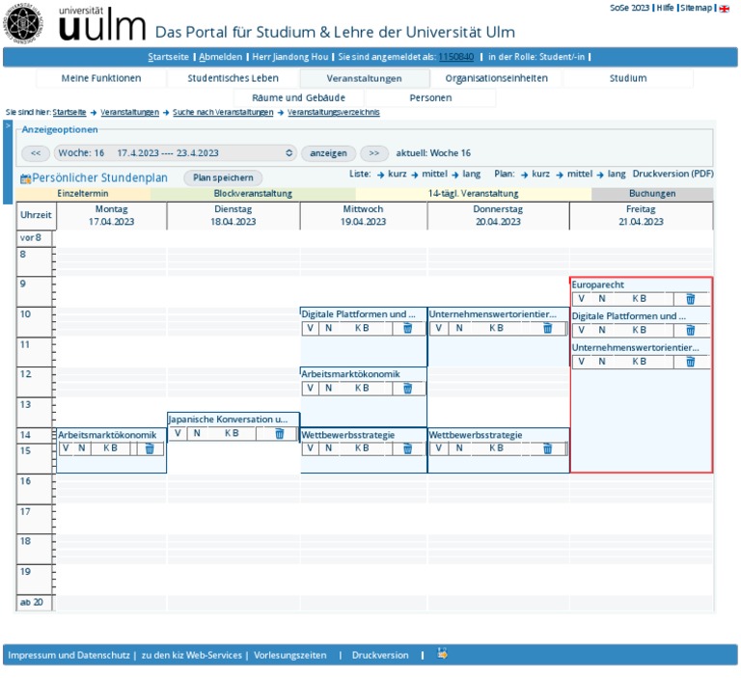This screenshot has height=678, width=741.
Task: Delete Monday Arbeitsmarktökonomik via trash icon
Action: (150, 448)
